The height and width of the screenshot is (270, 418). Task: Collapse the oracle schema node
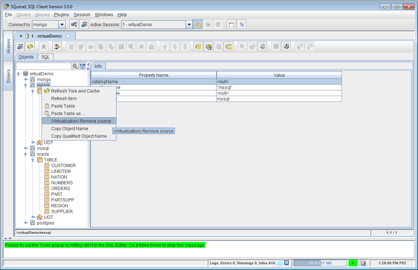coord(26,154)
